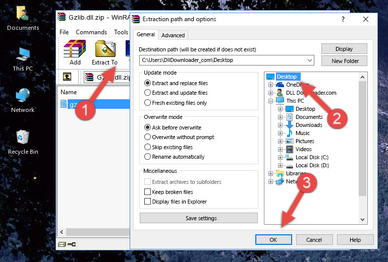Click the folder tree scroll down arrow
388x262 pixels.
(362, 220)
